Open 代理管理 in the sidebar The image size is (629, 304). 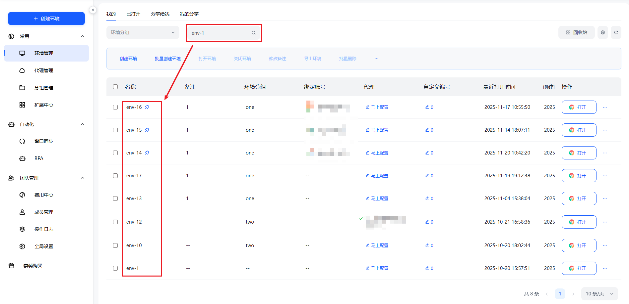[44, 70]
